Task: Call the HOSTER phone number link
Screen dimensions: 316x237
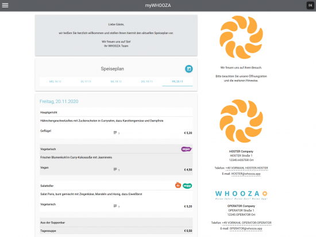Action: click(246, 168)
